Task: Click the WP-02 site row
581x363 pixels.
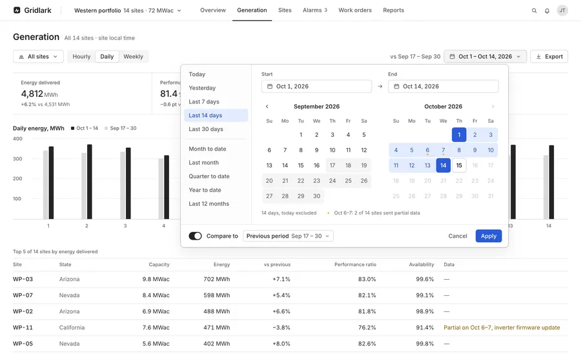Action: coord(290,311)
